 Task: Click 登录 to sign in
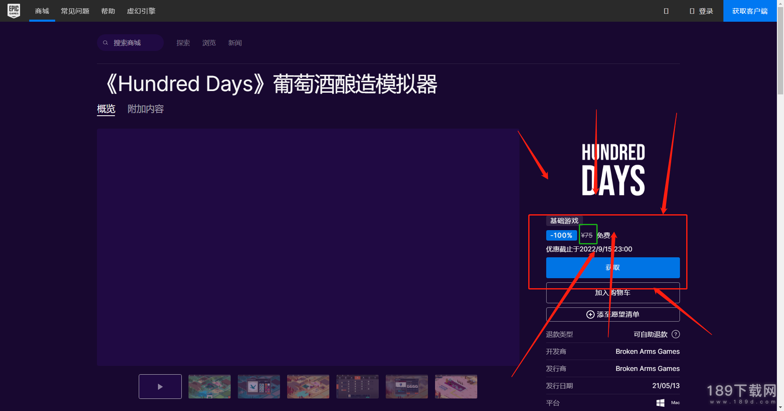point(702,11)
